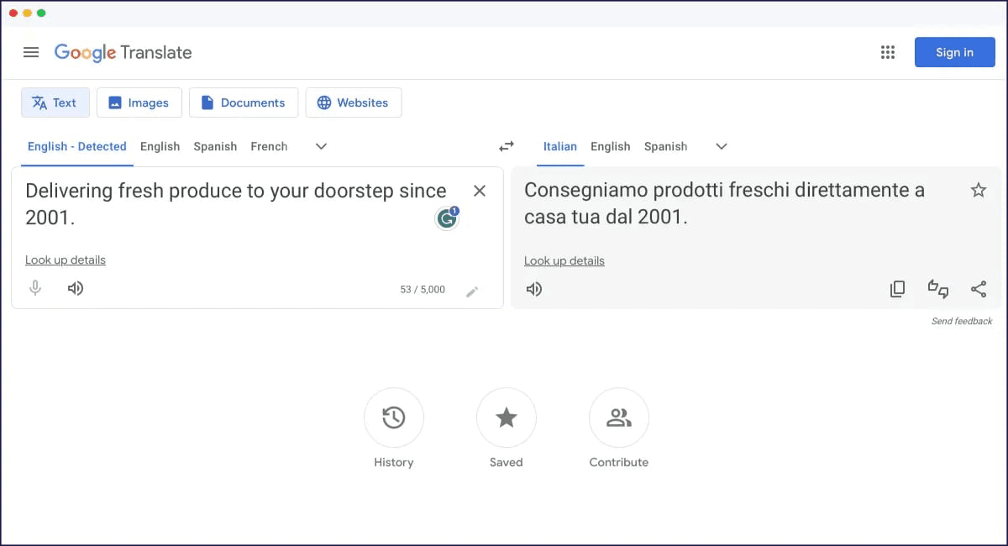1008x546 pixels.
Task: Copy the translation
Action: point(897,288)
